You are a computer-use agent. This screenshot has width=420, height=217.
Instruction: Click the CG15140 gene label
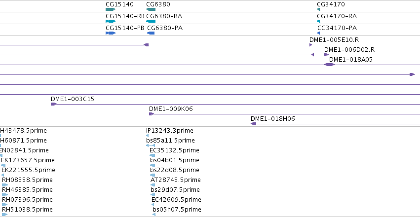pos(120,4)
